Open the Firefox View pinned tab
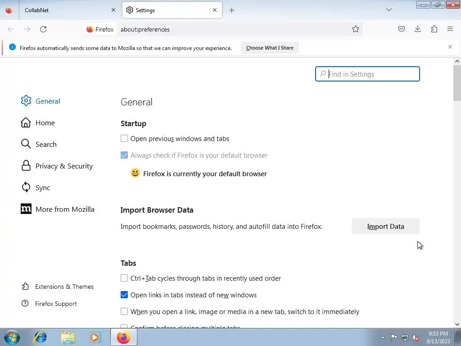Screen dimensions: 461x346 [x=9, y=10]
